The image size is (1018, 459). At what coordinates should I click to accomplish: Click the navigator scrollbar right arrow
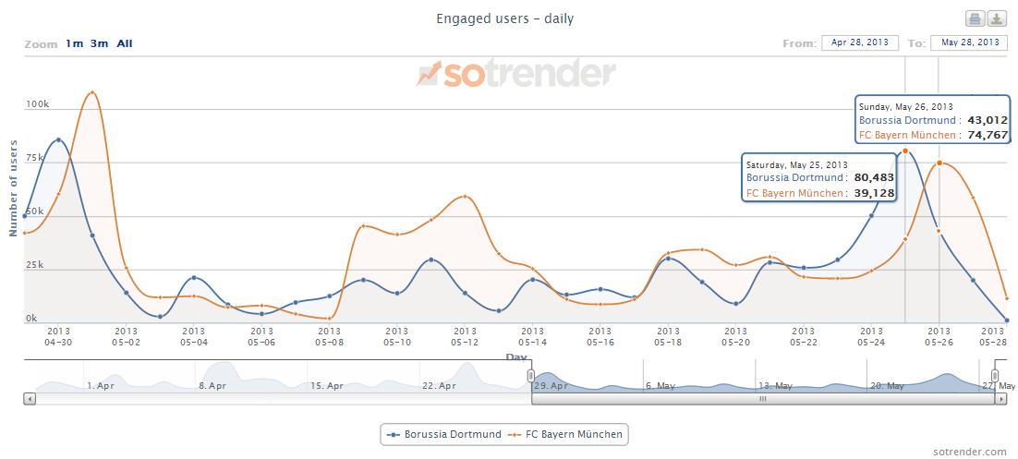(x=1000, y=399)
